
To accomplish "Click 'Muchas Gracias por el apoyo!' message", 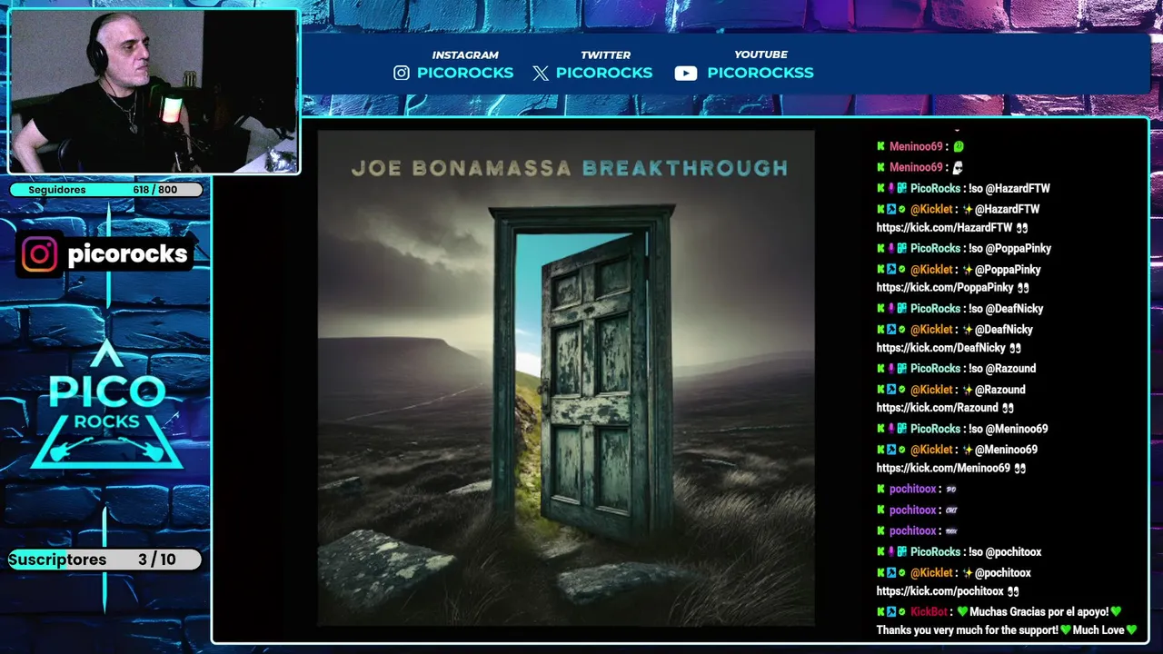I will [1039, 612].
